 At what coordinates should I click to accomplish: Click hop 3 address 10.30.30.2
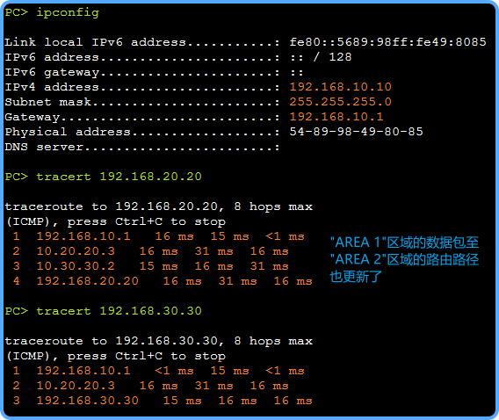(76, 266)
